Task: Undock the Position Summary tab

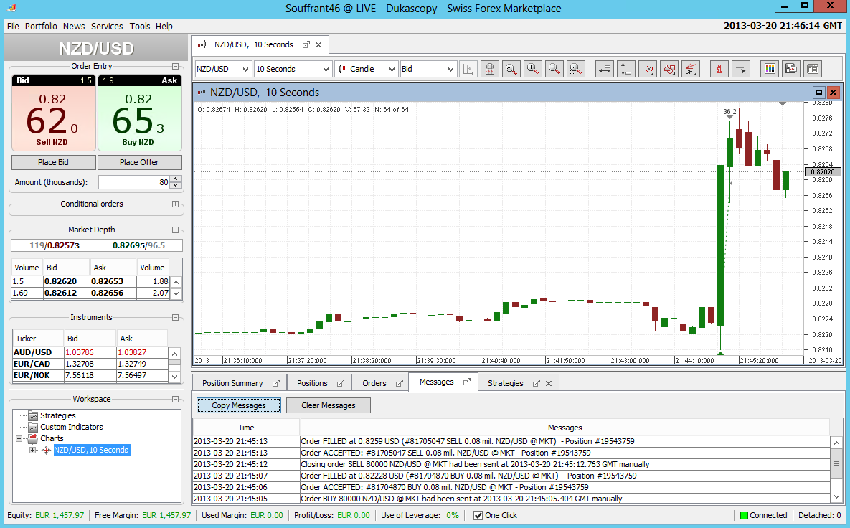Action: click(x=276, y=383)
